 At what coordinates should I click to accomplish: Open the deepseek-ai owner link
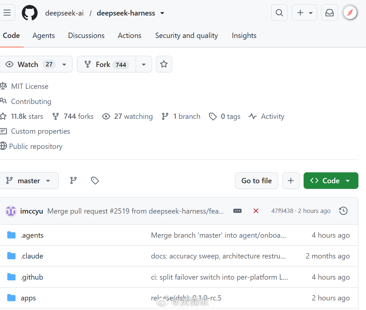pyautogui.click(x=64, y=13)
